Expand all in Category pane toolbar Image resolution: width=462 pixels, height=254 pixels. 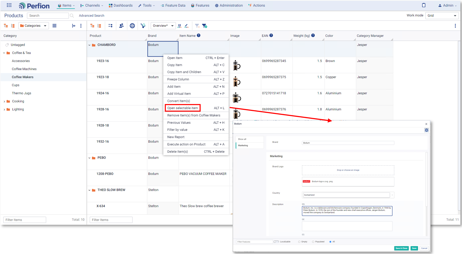[6, 26]
